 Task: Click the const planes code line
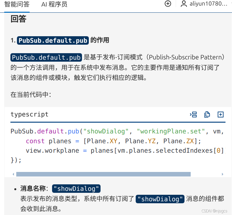pos(114,141)
